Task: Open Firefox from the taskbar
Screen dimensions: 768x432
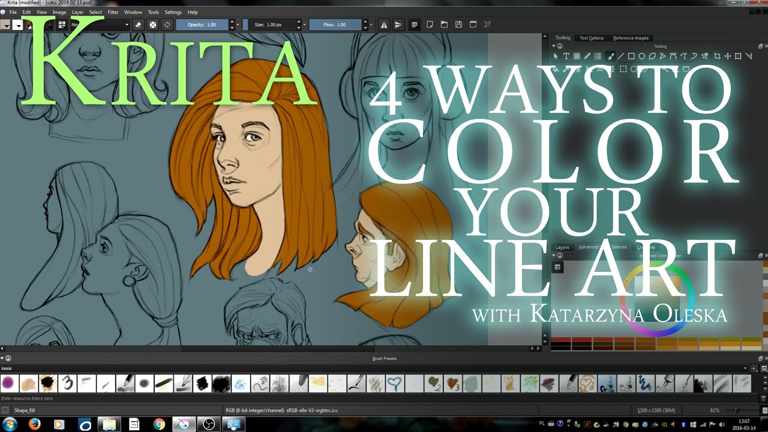Action: click(x=34, y=424)
